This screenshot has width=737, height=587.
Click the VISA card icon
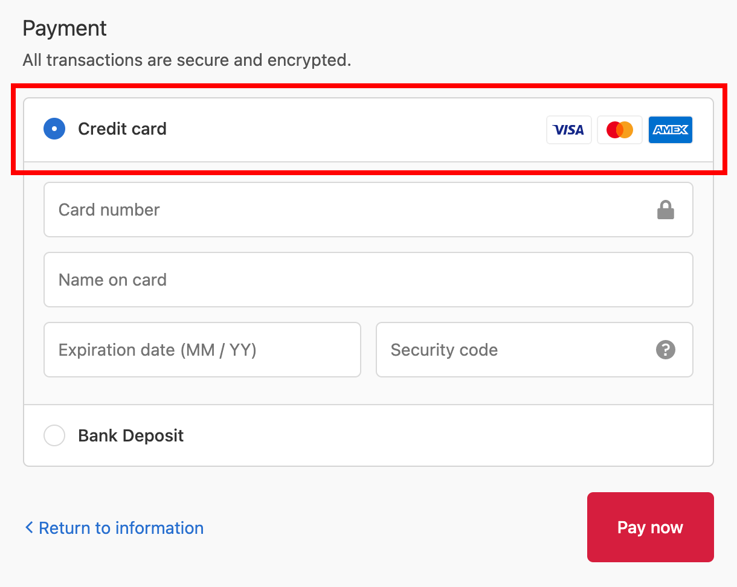568,130
